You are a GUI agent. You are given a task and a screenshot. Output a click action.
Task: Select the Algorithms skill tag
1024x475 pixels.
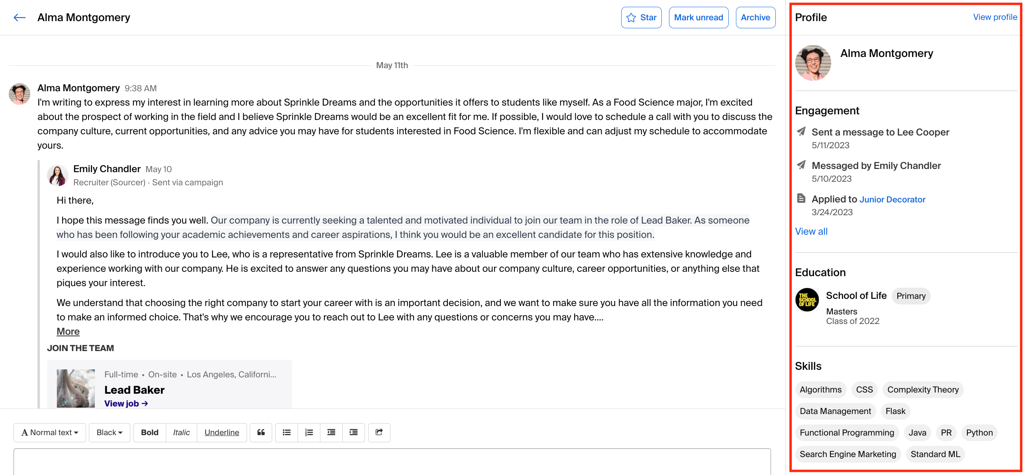820,390
